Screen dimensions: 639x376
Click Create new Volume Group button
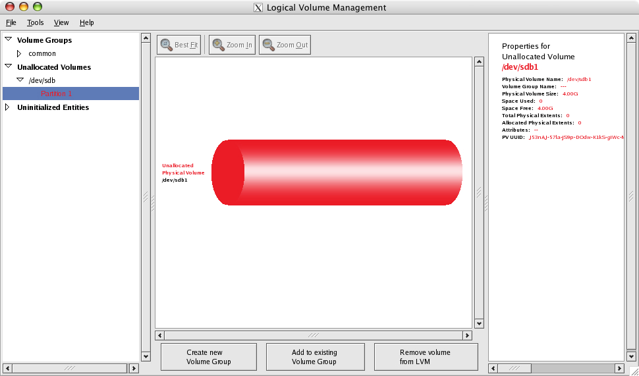pos(208,357)
